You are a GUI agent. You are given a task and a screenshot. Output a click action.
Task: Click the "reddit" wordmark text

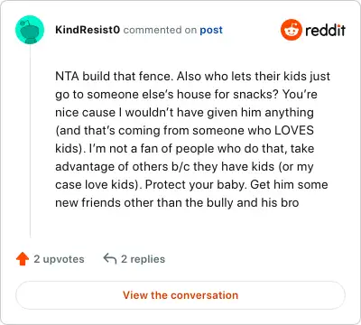point(325,30)
